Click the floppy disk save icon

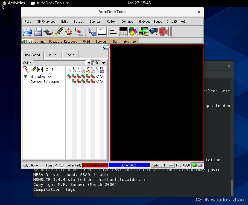point(38,32)
